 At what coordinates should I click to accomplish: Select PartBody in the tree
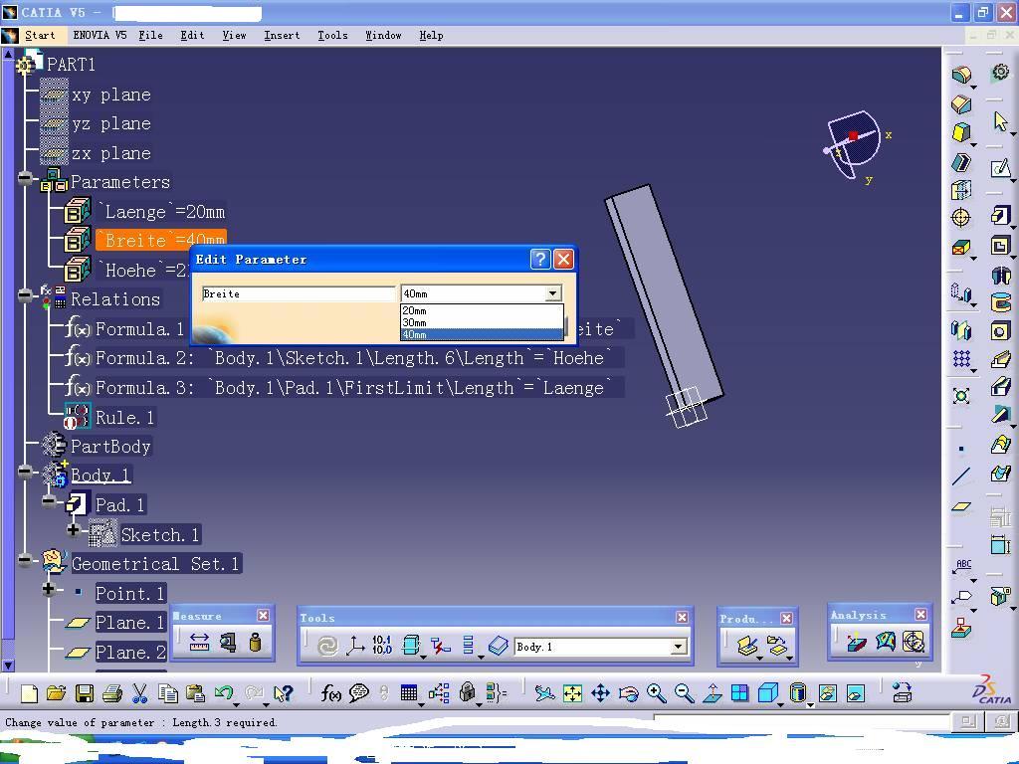(x=110, y=447)
